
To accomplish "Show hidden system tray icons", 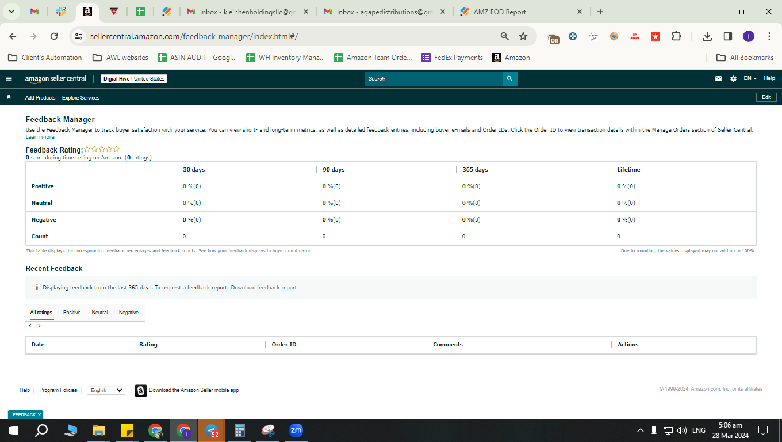I will tap(640, 430).
